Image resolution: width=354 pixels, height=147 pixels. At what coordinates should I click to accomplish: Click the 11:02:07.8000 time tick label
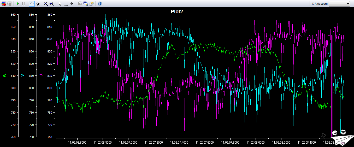[230, 143]
